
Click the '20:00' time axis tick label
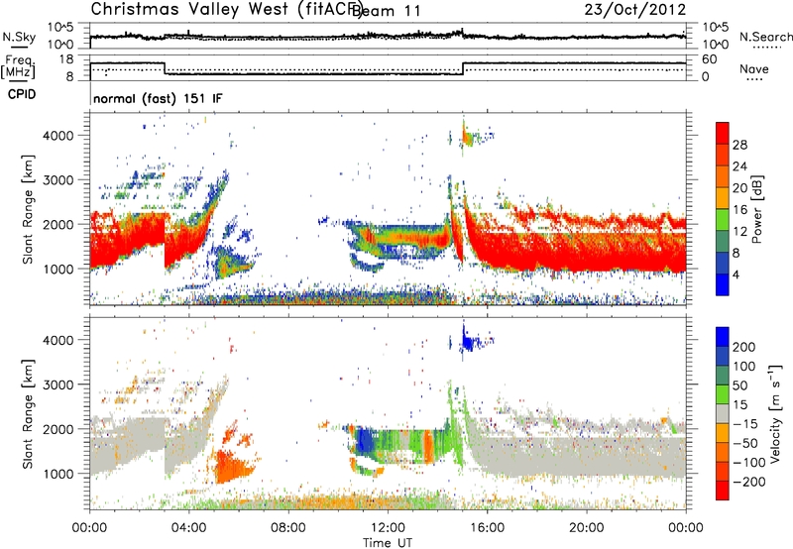[586, 528]
